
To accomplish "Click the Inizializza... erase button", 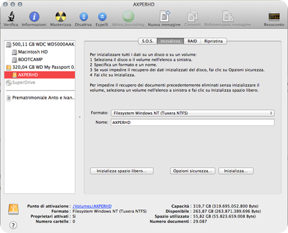I will tap(236, 171).
